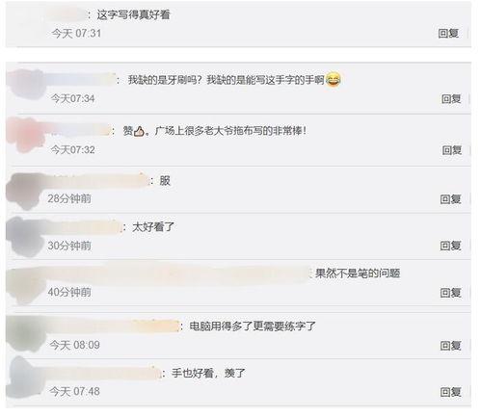Open the avatar beside the 今天07:34 comment
481x417 pixels.
coord(26,84)
